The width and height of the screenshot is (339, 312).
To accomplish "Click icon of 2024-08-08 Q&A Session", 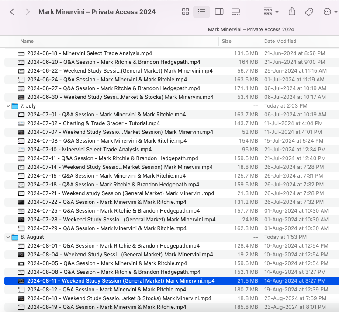I will (21, 272).
